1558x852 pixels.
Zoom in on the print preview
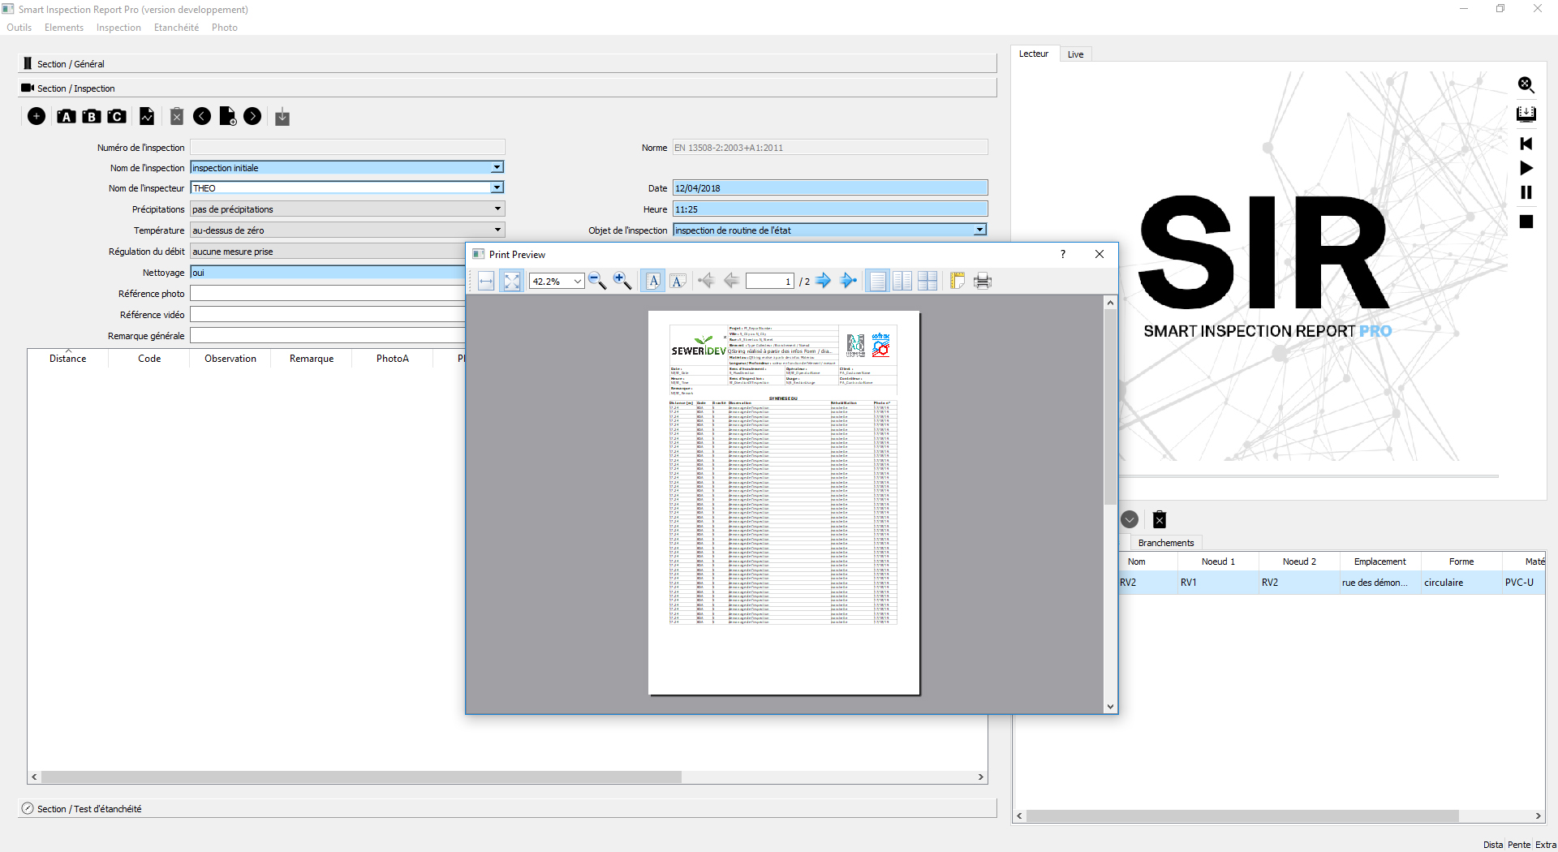coord(622,281)
